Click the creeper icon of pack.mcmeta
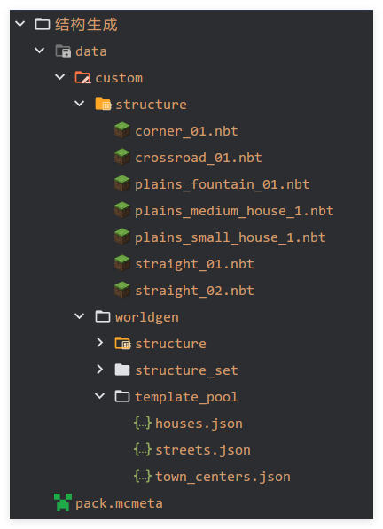This screenshot has height=529, width=383. pyautogui.click(x=63, y=502)
